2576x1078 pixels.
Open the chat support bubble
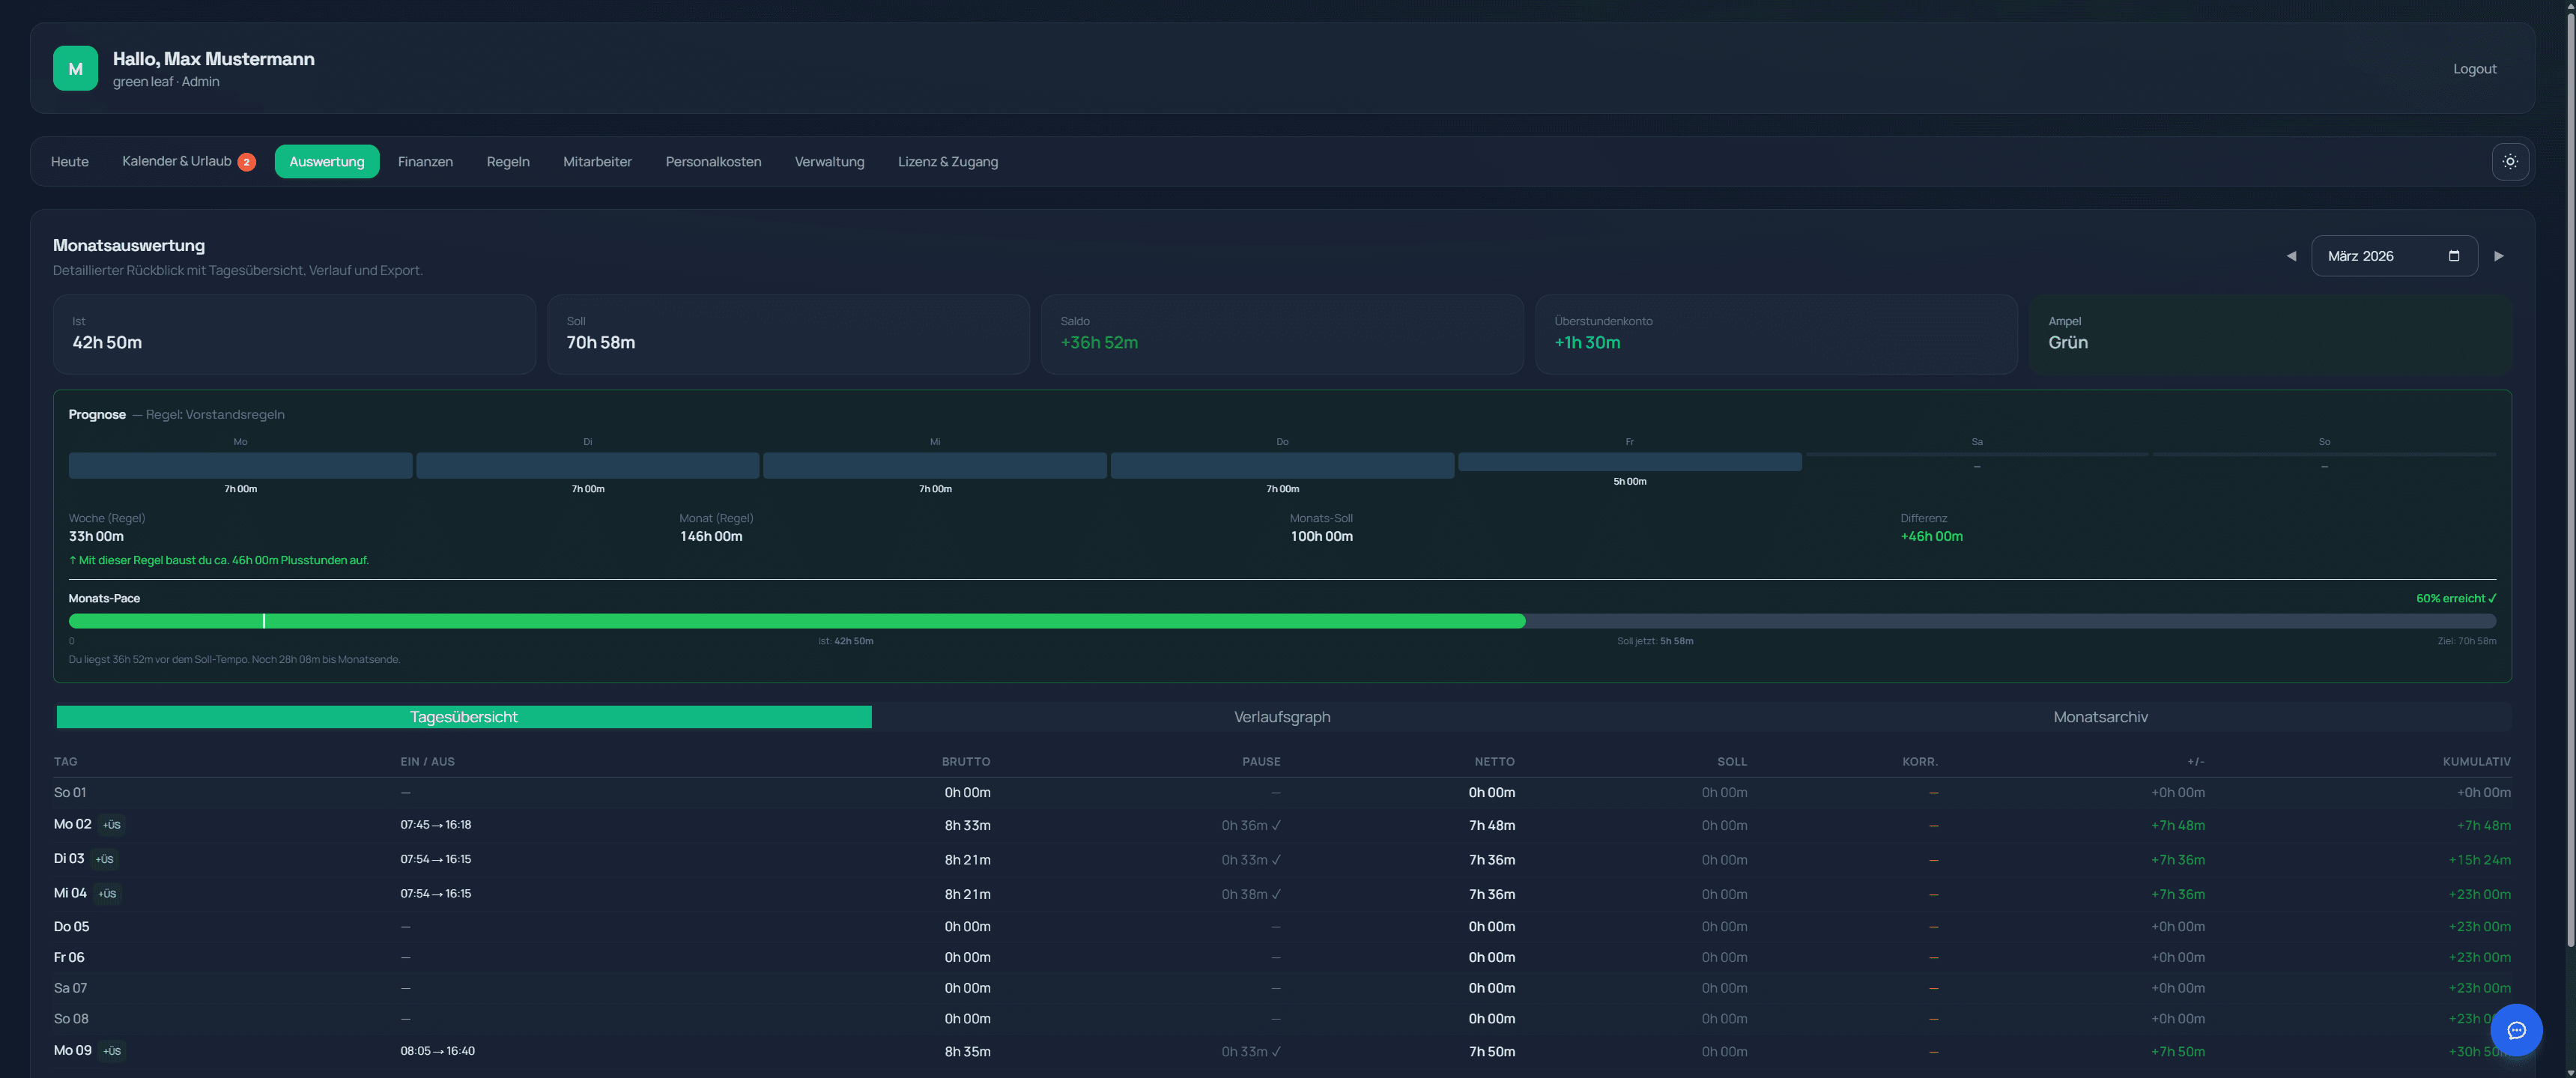(2516, 1030)
